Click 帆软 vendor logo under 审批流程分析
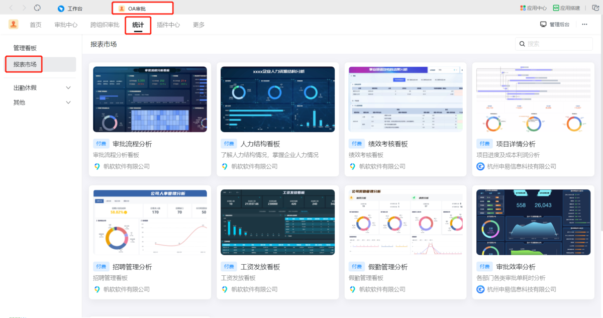 97,166
